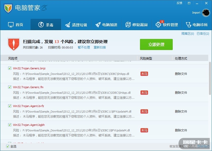Viewport: 212px width, 151px height.
Task: Uncheck Win32.Trojan.Generic.bnjz checkbox
Action: pyautogui.click(x=10, y=68)
